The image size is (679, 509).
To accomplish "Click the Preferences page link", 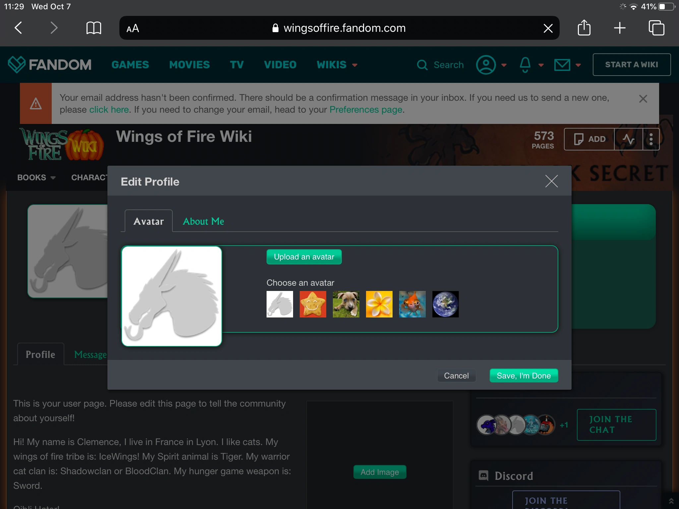I will pos(366,110).
